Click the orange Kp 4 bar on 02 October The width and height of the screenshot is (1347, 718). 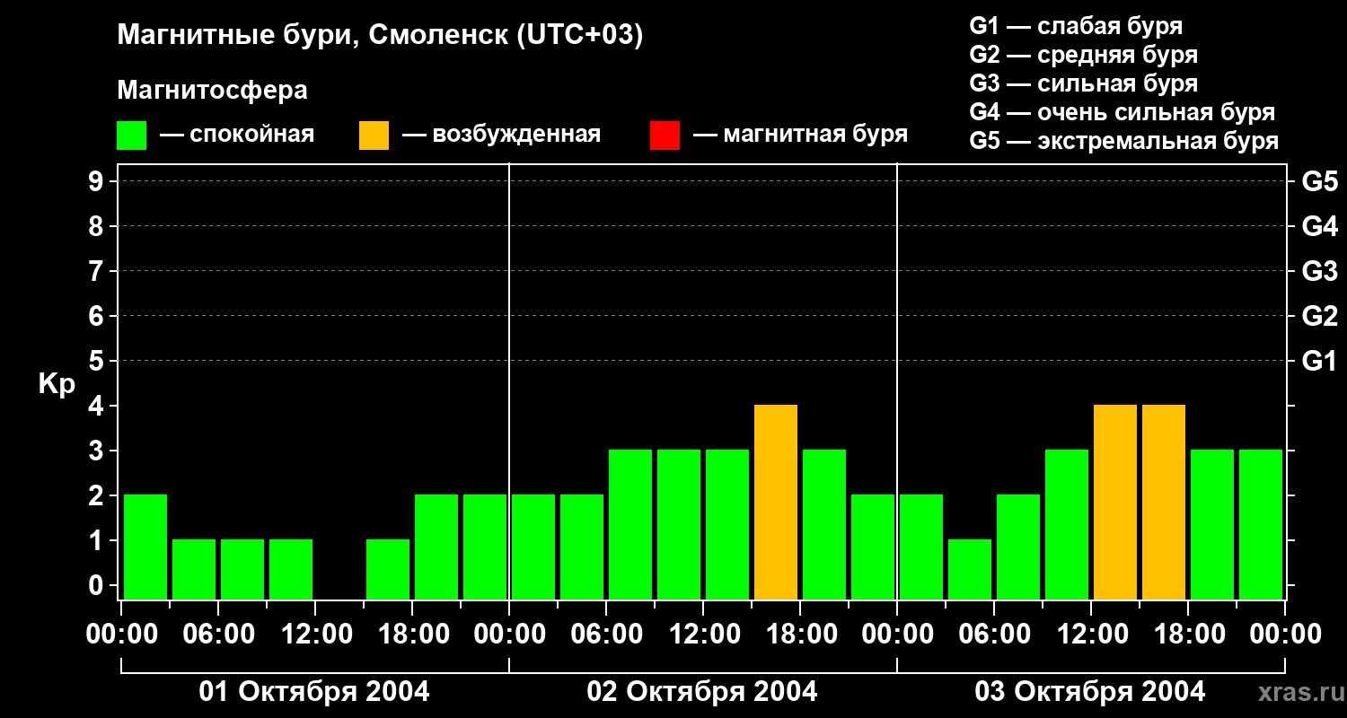pyautogui.click(x=776, y=502)
